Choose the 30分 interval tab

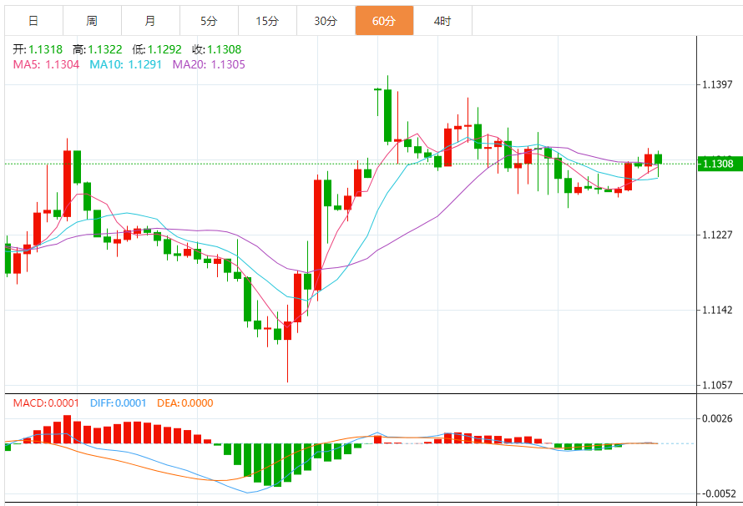[x=326, y=21]
